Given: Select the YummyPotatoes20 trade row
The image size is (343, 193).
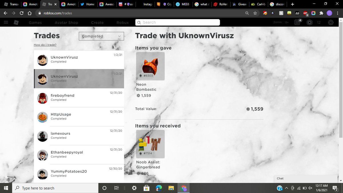Looking at the screenshot, I should 79,173.
